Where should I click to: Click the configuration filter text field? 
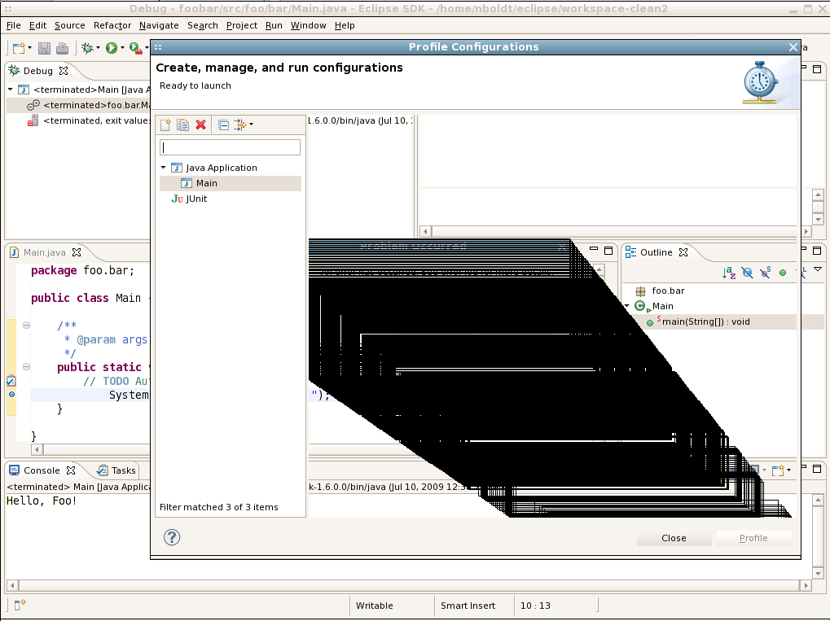pyautogui.click(x=231, y=147)
